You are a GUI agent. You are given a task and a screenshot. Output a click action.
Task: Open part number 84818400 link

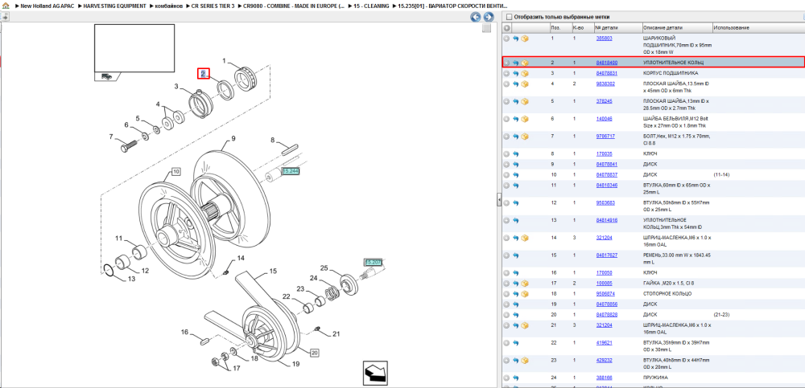606,63
